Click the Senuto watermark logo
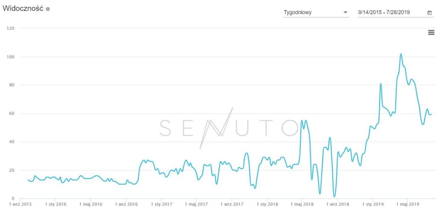The height and width of the screenshot is (212, 444). coord(229,128)
